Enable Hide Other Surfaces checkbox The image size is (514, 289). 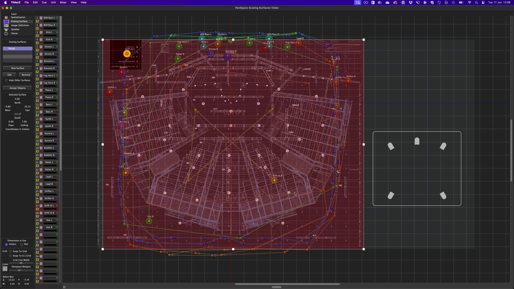(6, 80)
